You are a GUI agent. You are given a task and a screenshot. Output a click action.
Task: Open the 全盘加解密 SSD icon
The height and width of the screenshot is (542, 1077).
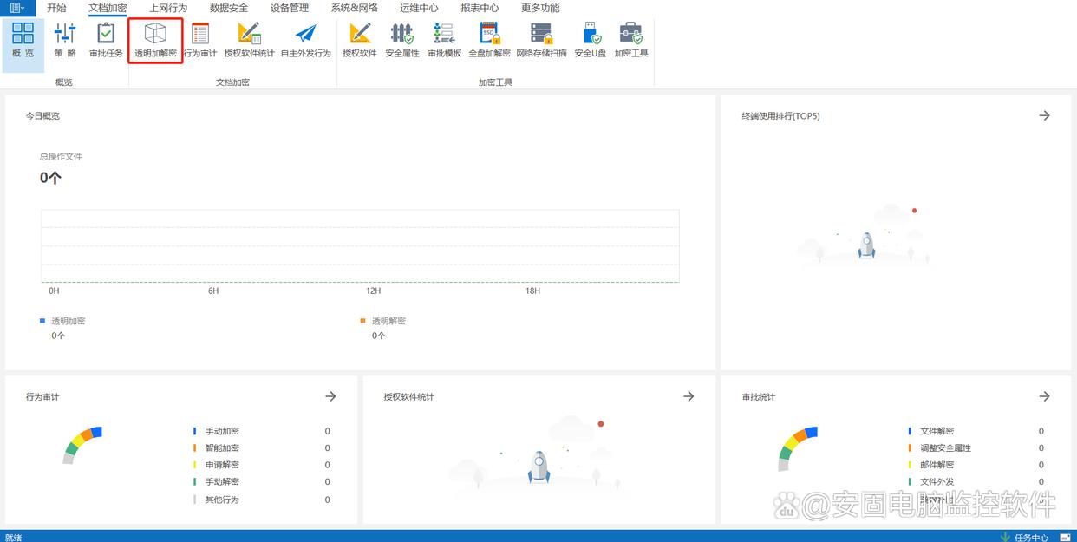point(489,41)
